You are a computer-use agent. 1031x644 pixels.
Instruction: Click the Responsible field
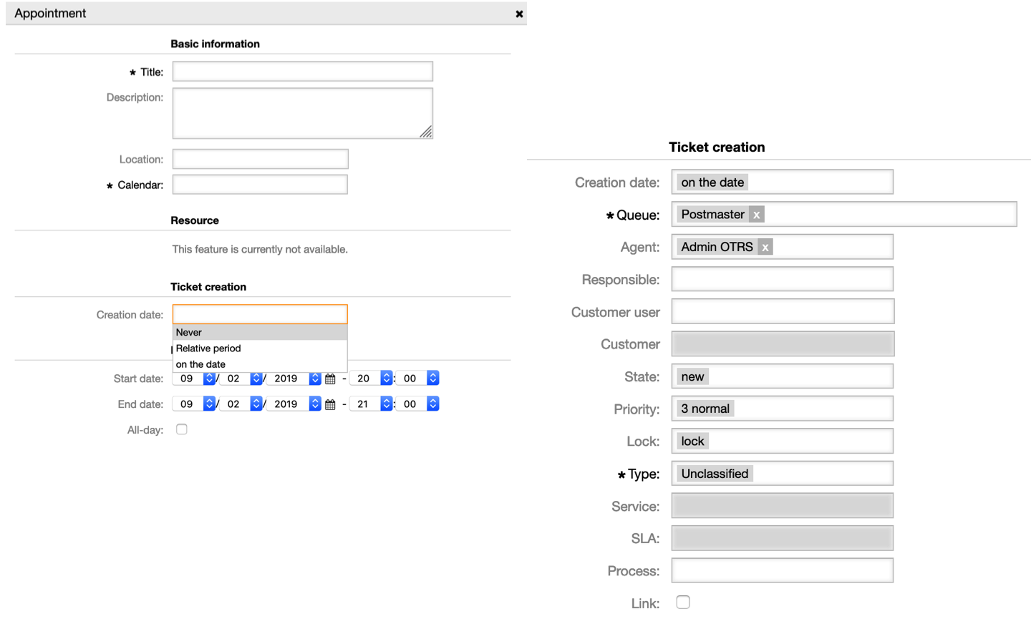782,279
